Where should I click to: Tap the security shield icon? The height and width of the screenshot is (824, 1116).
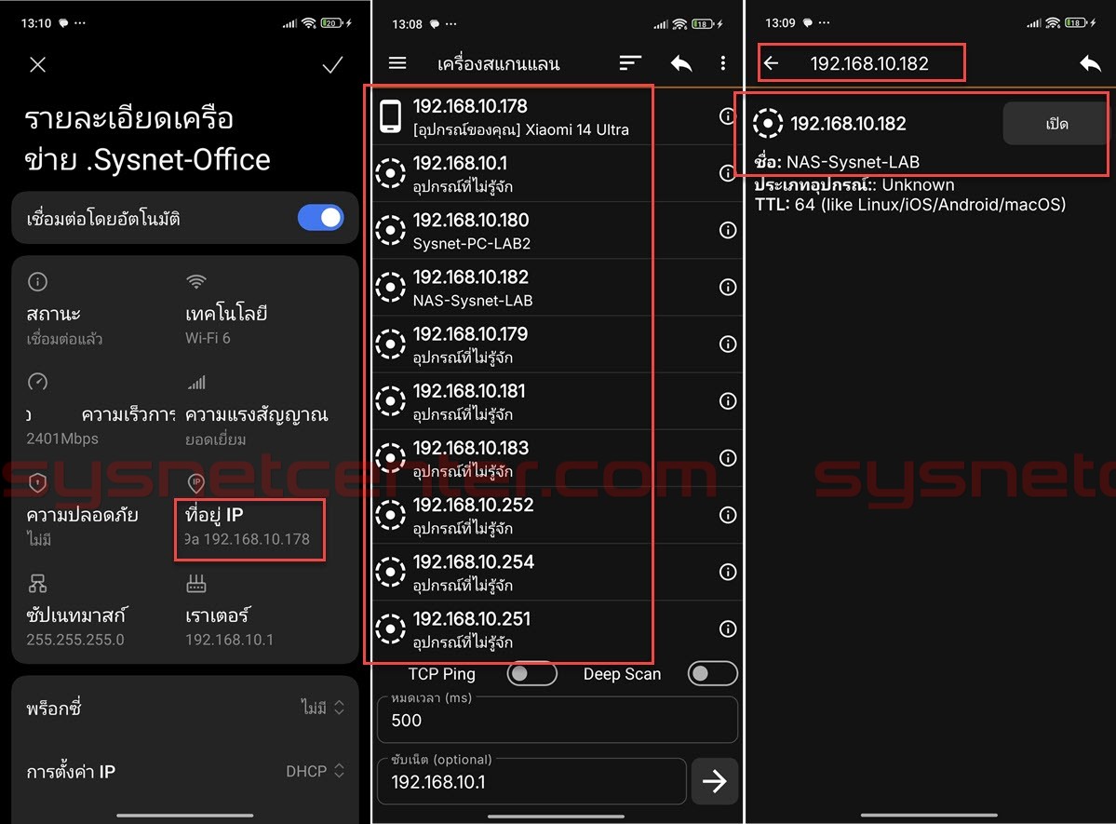click(38, 483)
